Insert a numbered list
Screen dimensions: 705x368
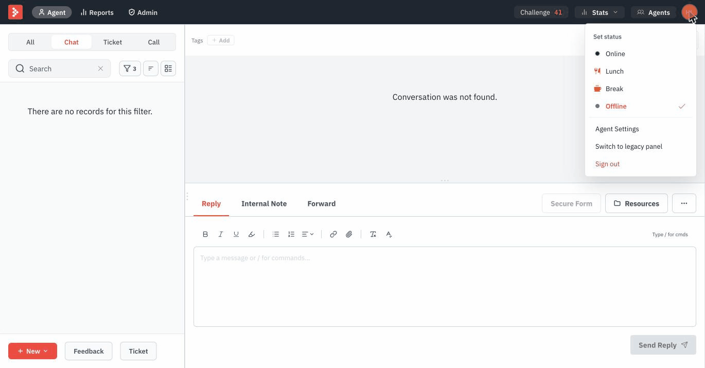291,234
